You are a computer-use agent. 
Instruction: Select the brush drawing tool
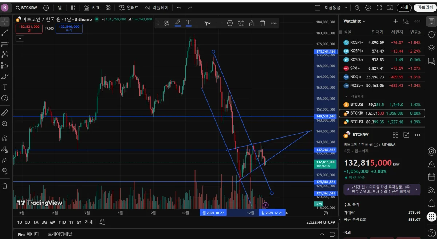5,77
